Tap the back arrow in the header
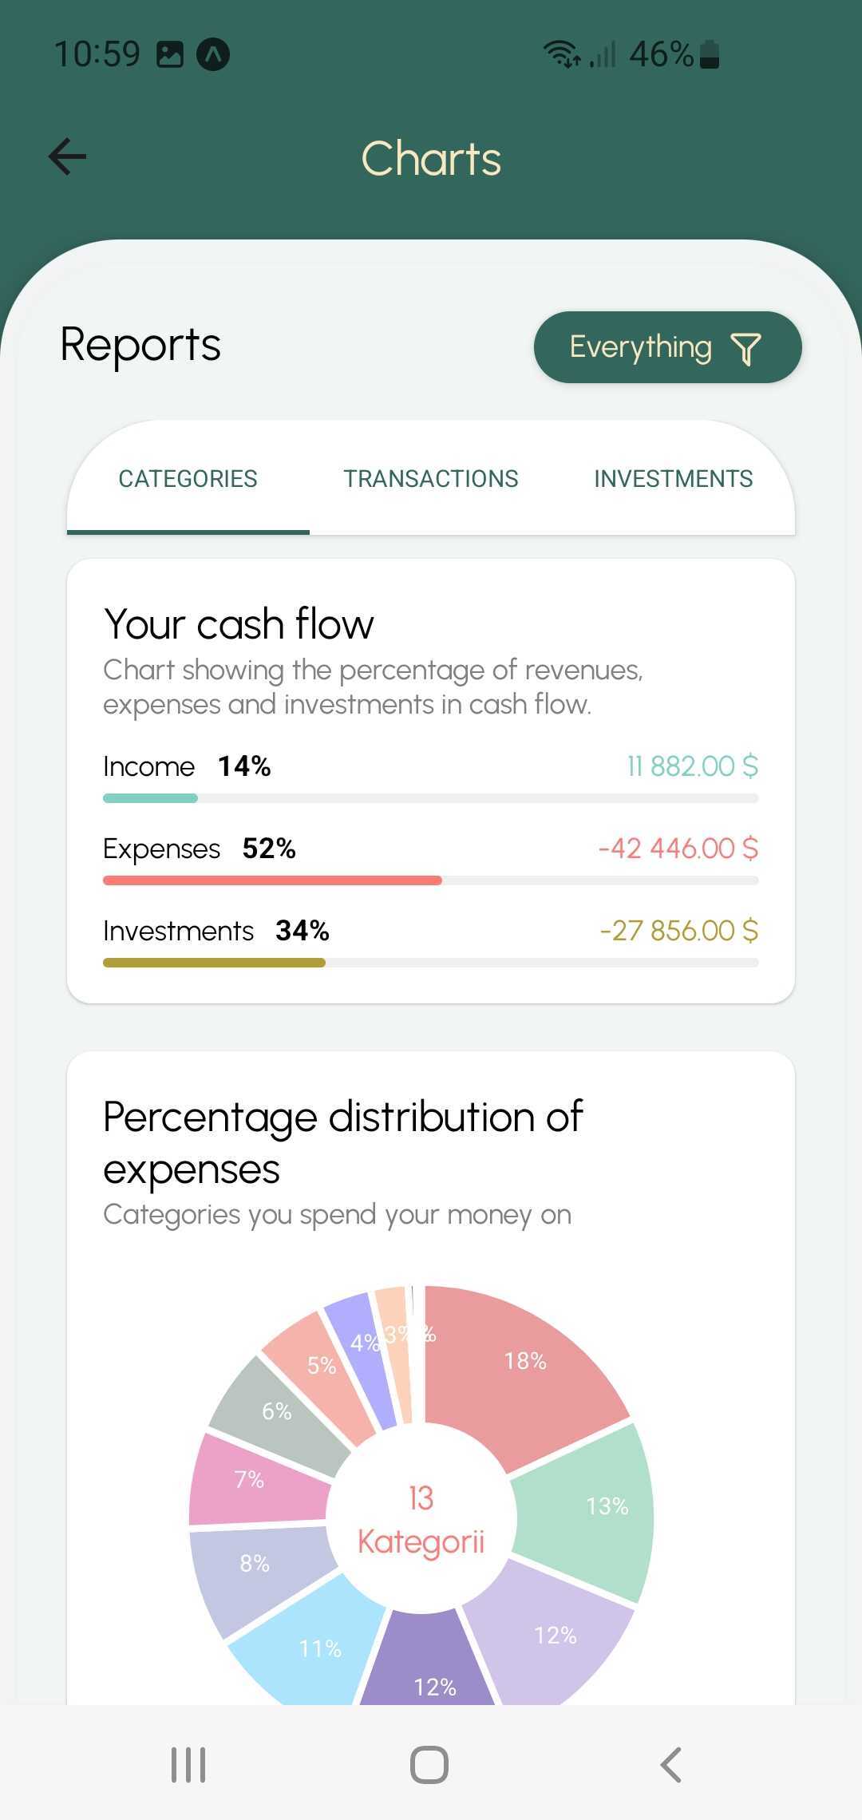This screenshot has width=862, height=1820. click(68, 156)
